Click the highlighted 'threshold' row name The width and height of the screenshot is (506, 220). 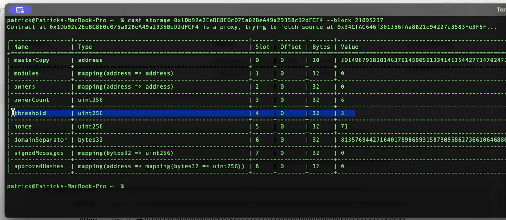30,113
